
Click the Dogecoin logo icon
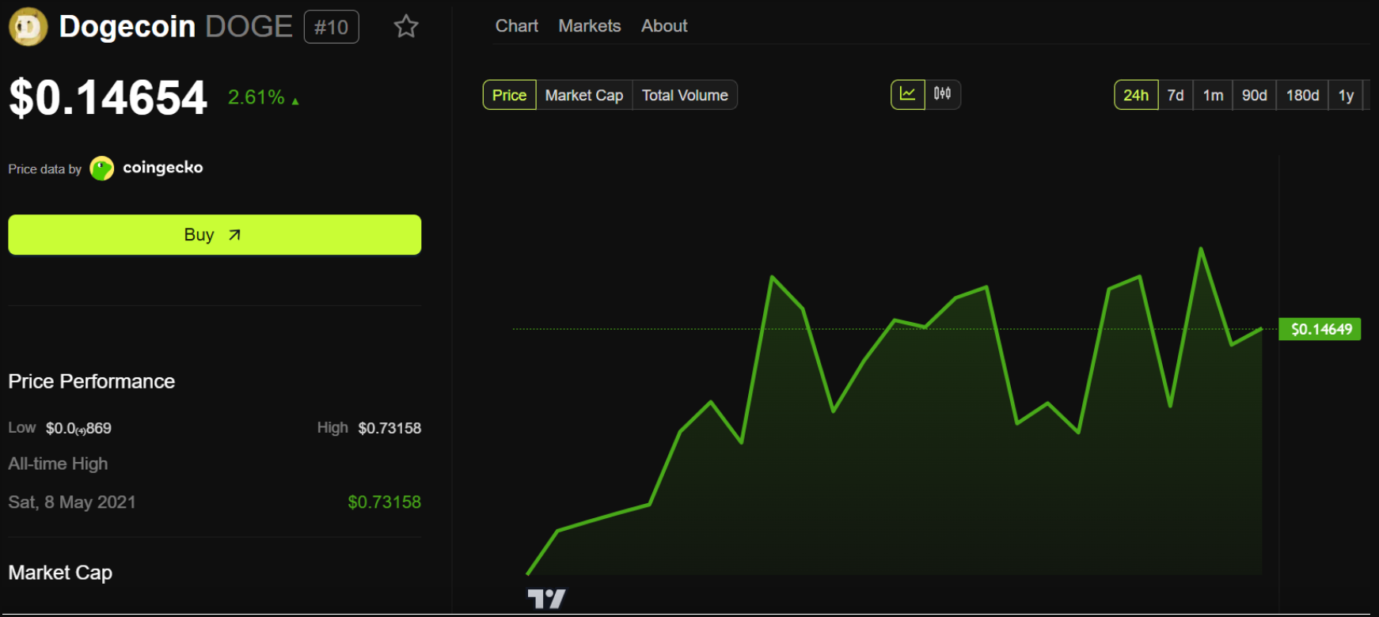pyautogui.click(x=28, y=27)
